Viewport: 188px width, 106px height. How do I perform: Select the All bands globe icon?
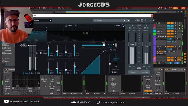point(116,45)
